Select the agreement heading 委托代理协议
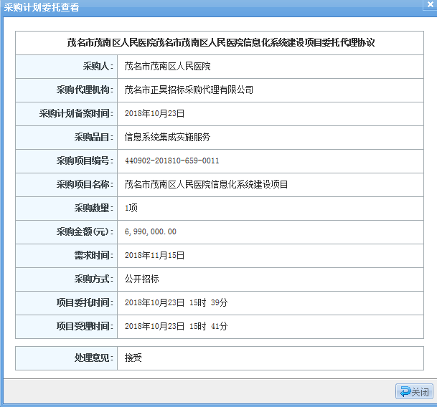Screen dimensions: 437x407 point(348,42)
